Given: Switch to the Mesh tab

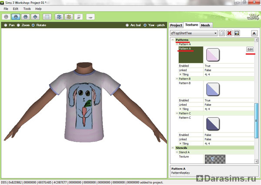Looking at the screenshot, I should click(x=205, y=25).
